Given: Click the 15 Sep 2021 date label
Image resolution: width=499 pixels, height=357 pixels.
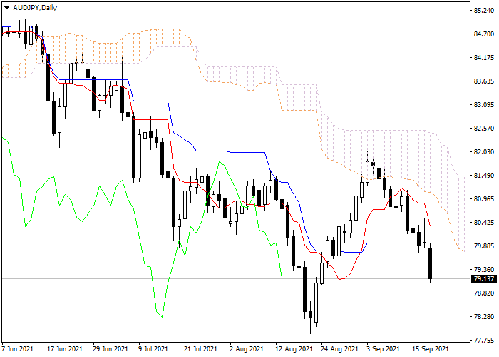Looking at the screenshot, I should pyautogui.click(x=431, y=349).
